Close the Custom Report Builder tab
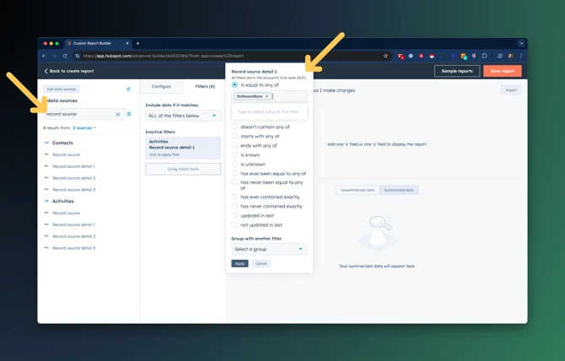565x361 pixels. (127, 43)
